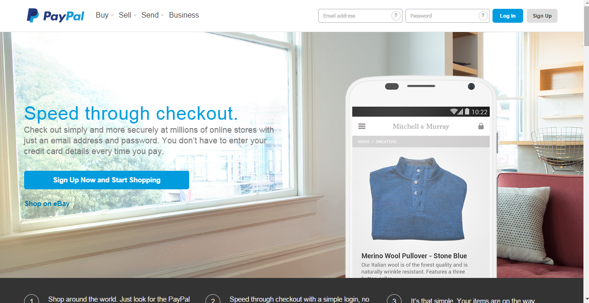Open the hamburger menu on phone mockup
The image size is (589, 303).
362,126
